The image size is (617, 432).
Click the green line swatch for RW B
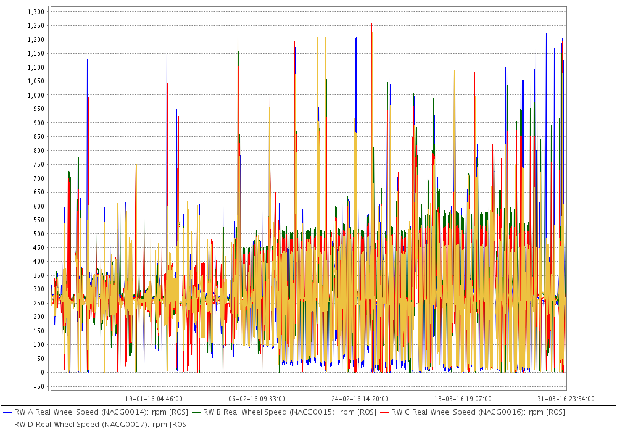click(x=197, y=413)
